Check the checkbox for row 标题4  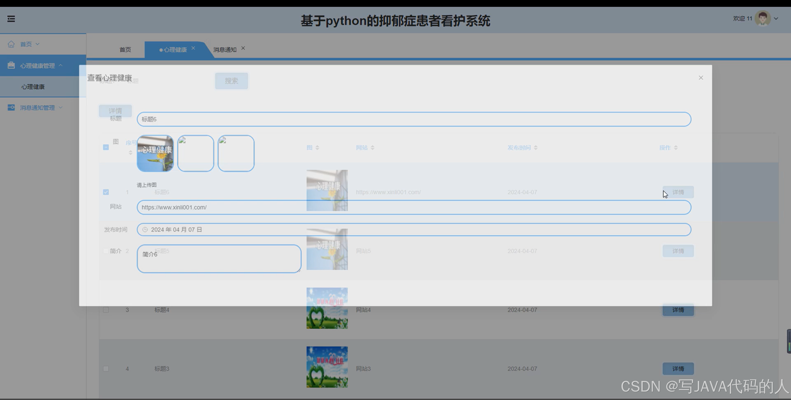pyautogui.click(x=106, y=310)
